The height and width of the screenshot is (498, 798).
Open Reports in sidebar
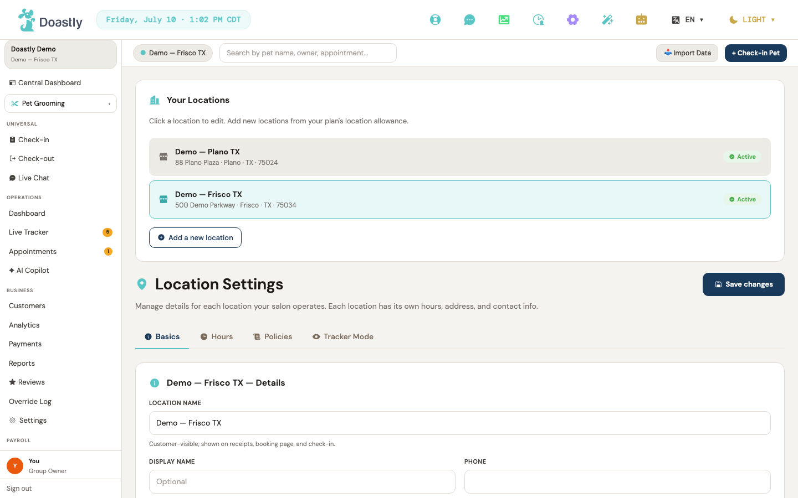(60, 364)
